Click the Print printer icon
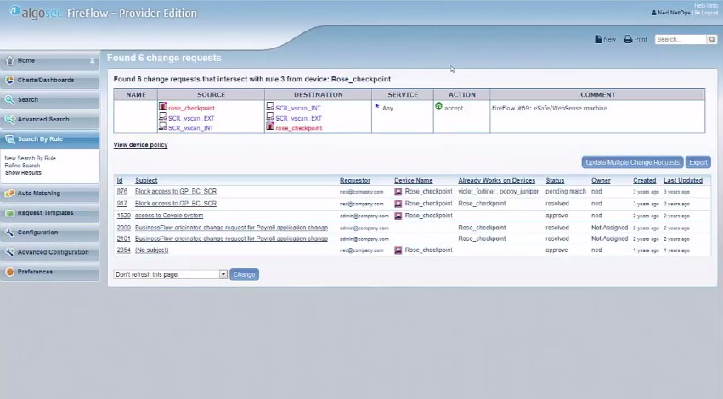This screenshot has height=399, width=723. pos(628,39)
